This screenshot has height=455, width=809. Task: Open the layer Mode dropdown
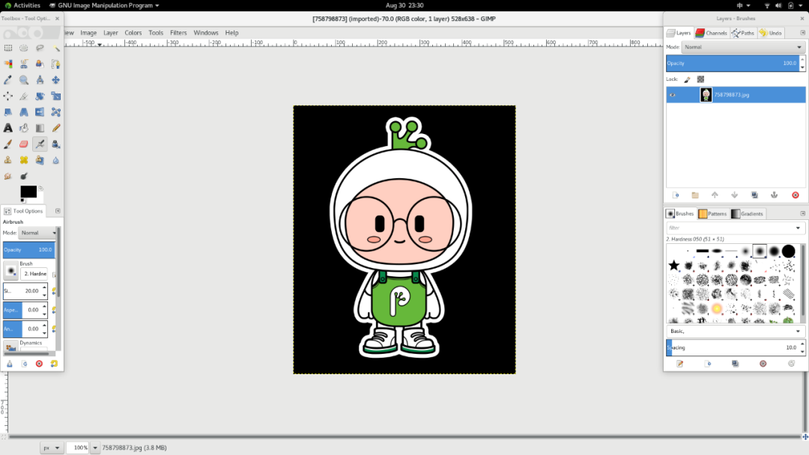click(x=743, y=47)
